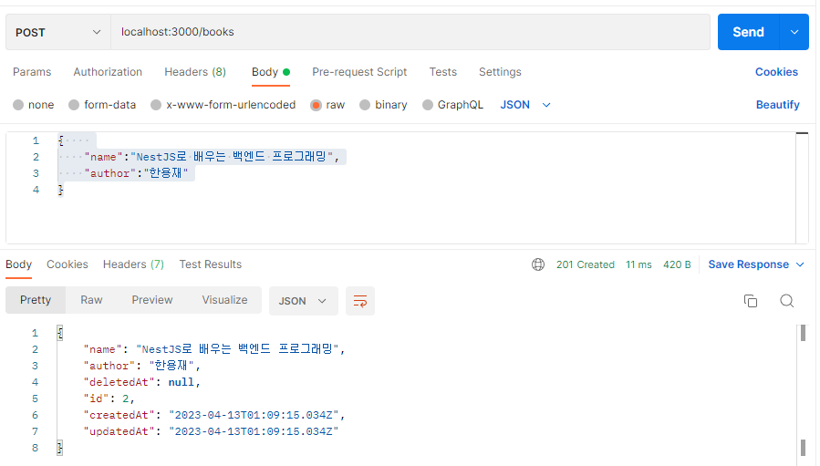Click the response "updatedAt" line
820x466 pixels.
(x=211, y=431)
